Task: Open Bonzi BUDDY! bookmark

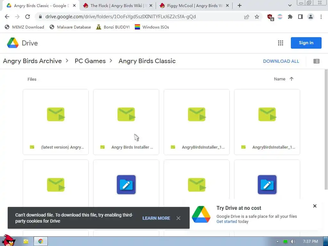Action: pos(113,27)
